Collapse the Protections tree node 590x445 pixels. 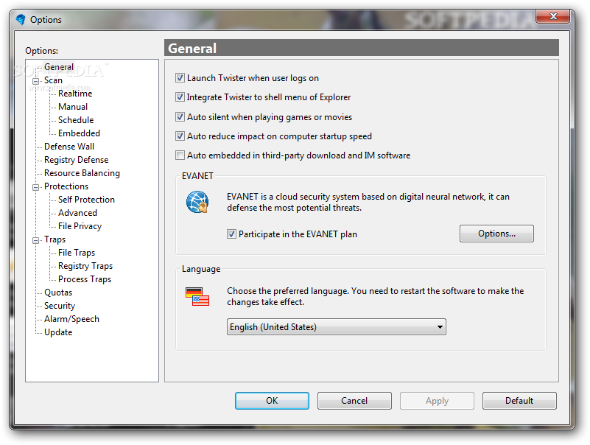[36, 187]
